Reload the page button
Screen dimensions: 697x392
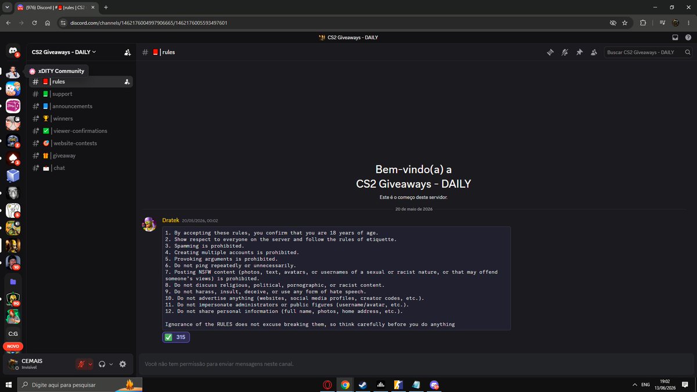click(35, 23)
